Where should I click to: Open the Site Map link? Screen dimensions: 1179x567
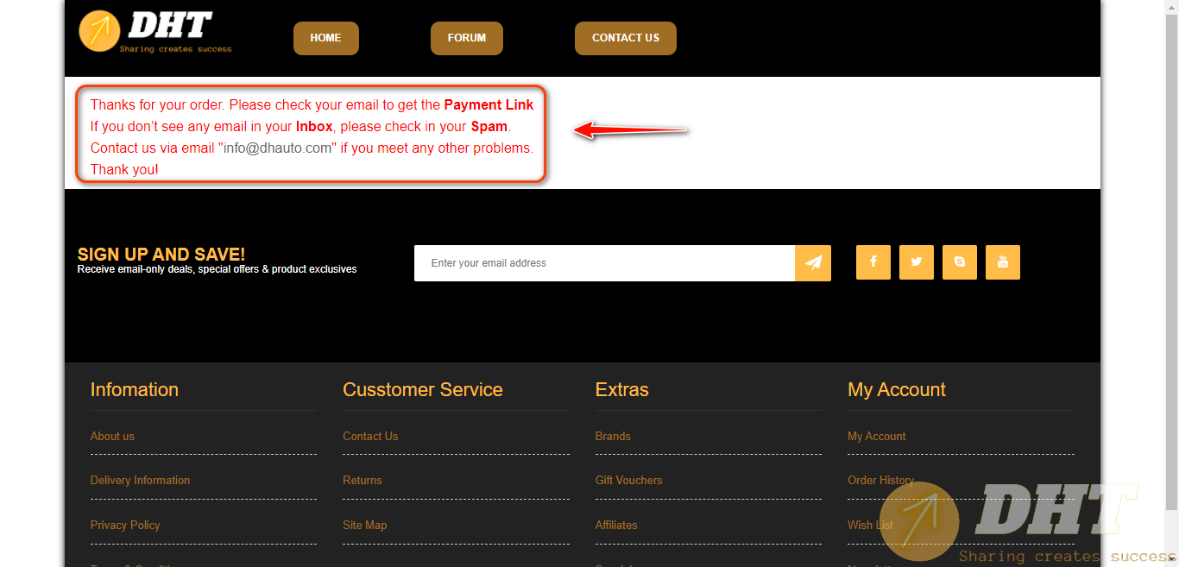364,526
